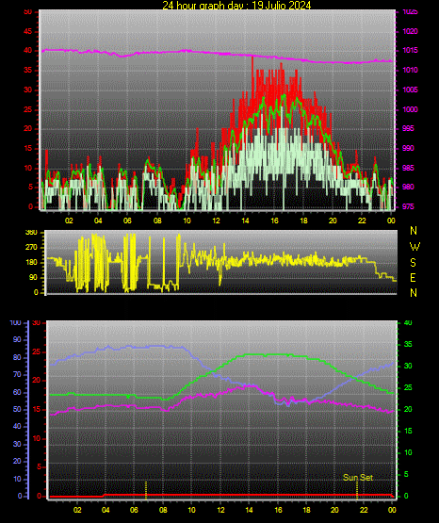Click the red 25 axis label bottom graph

coord(37,351)
